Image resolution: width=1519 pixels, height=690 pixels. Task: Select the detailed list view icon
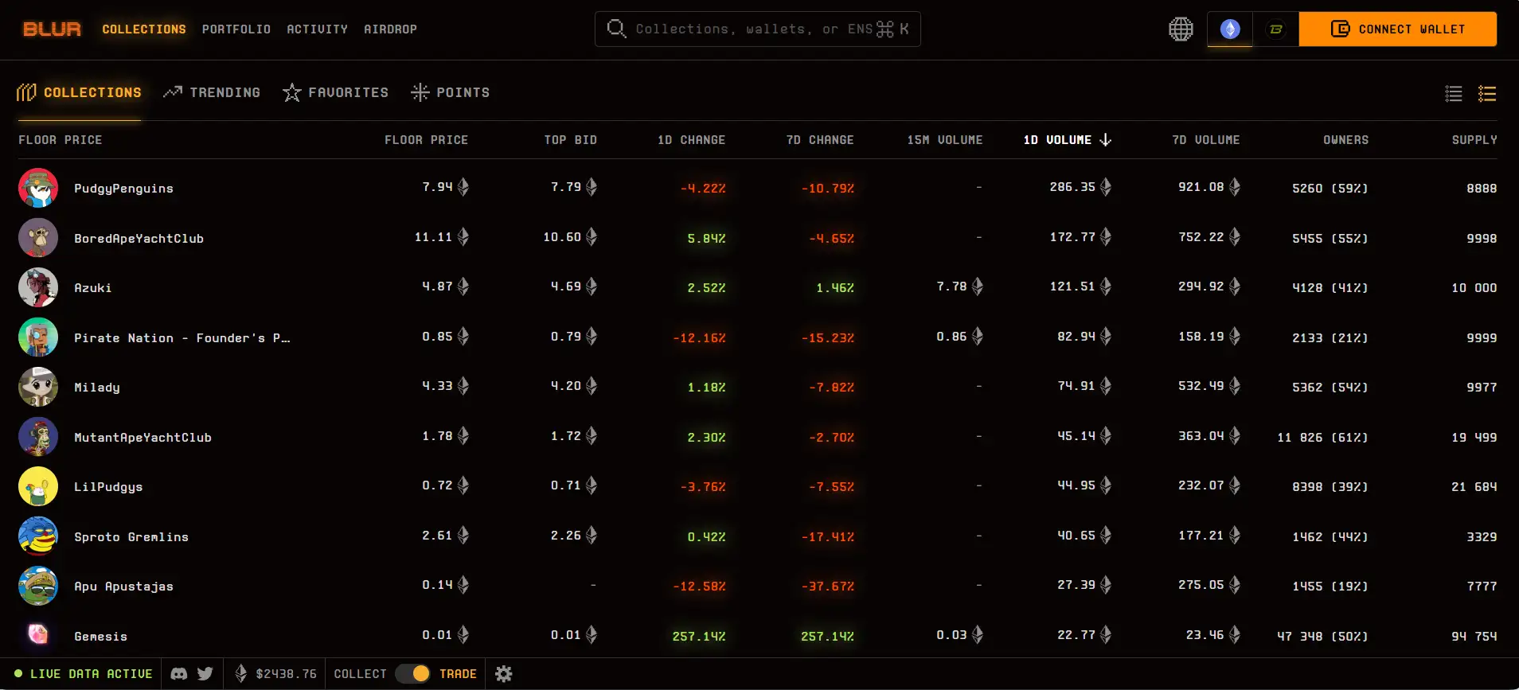[x=1487, y=94]
